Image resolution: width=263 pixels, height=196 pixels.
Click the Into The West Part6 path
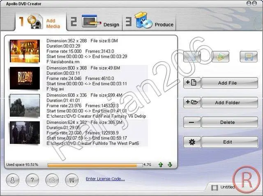click(93, 143)
